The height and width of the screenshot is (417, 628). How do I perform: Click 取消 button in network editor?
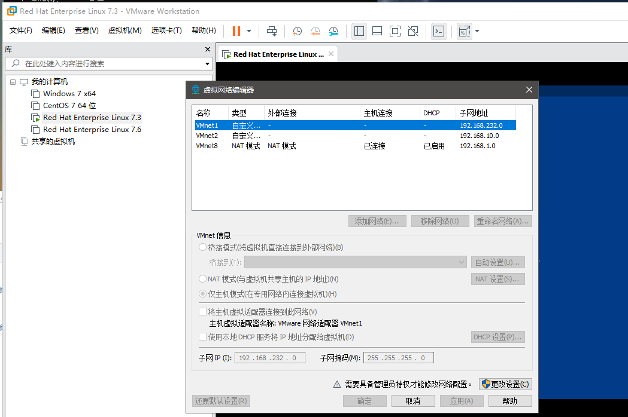[x=413, y=401]
